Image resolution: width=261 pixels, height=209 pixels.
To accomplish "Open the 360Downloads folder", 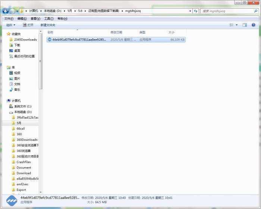I will 27,140.
